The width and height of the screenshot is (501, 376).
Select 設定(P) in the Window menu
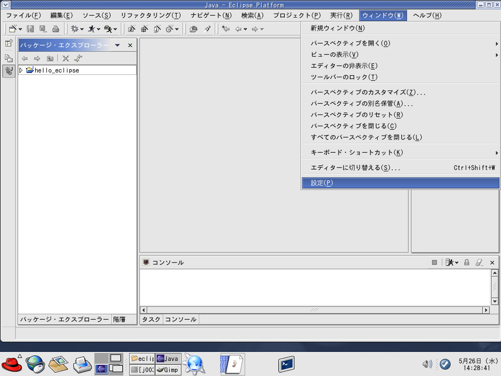coord(400,183)
